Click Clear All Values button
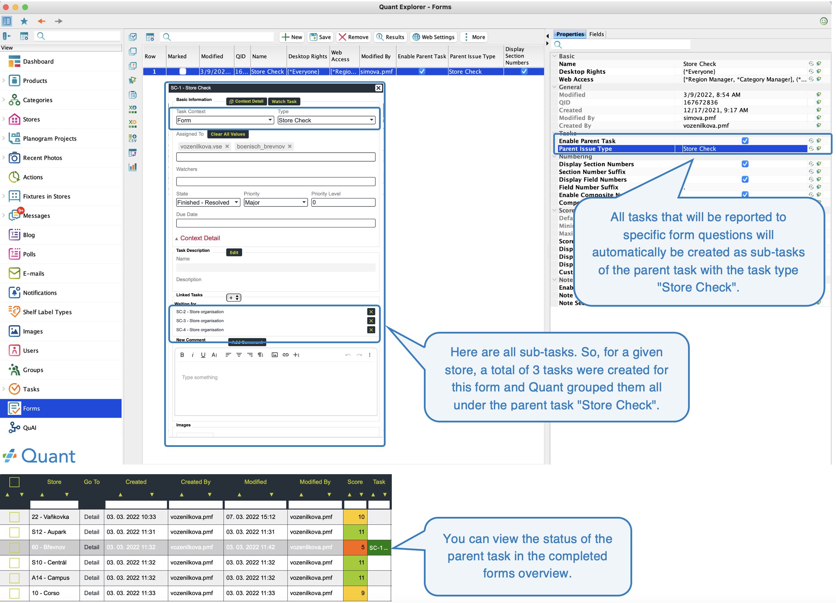836x603 pixels. point(228,134)
